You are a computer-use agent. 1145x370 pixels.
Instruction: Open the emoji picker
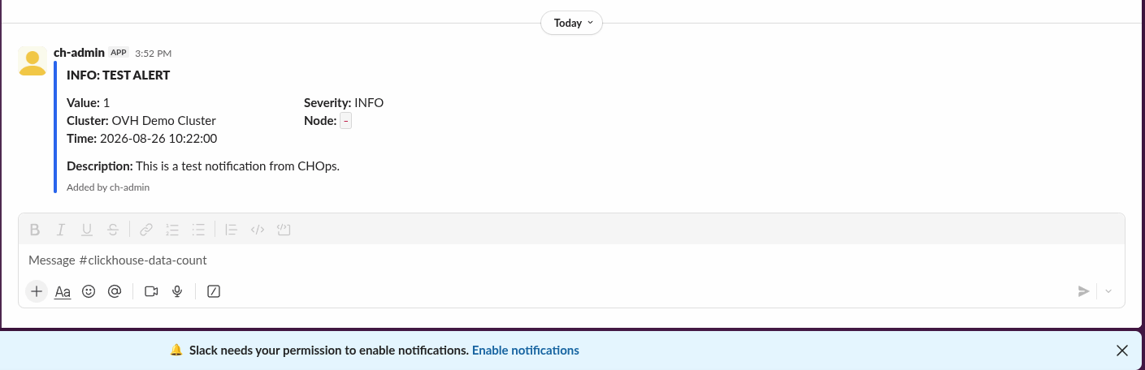coord(89,291)
